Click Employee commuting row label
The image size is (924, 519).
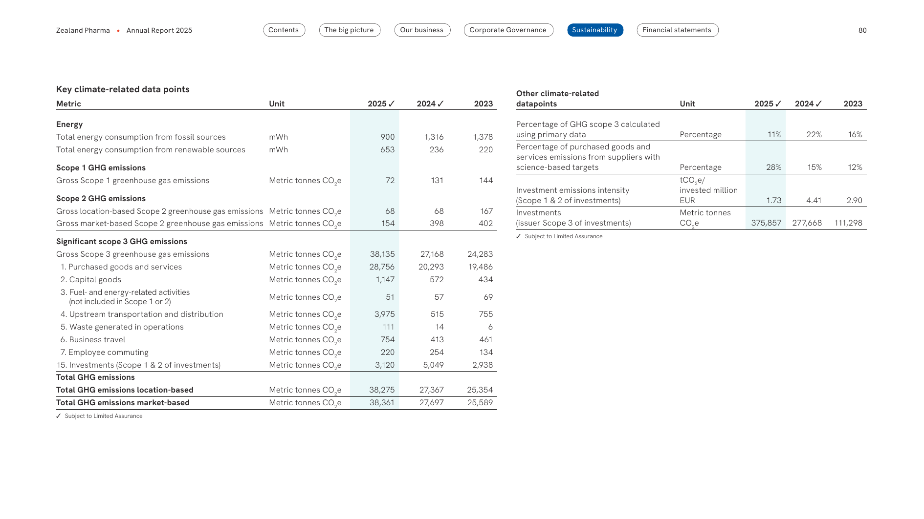coord(105,353)
